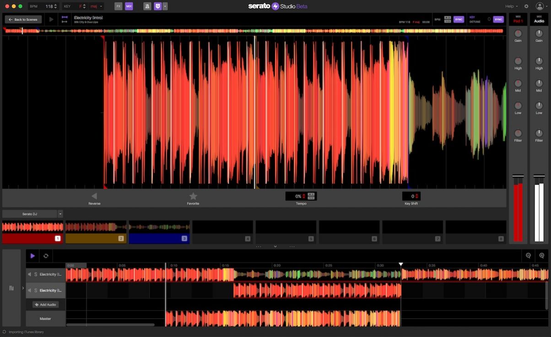The width and height of the screenshot is (551, 337).
Task: Switch to the MIX Audio tab
Action: 539,19
